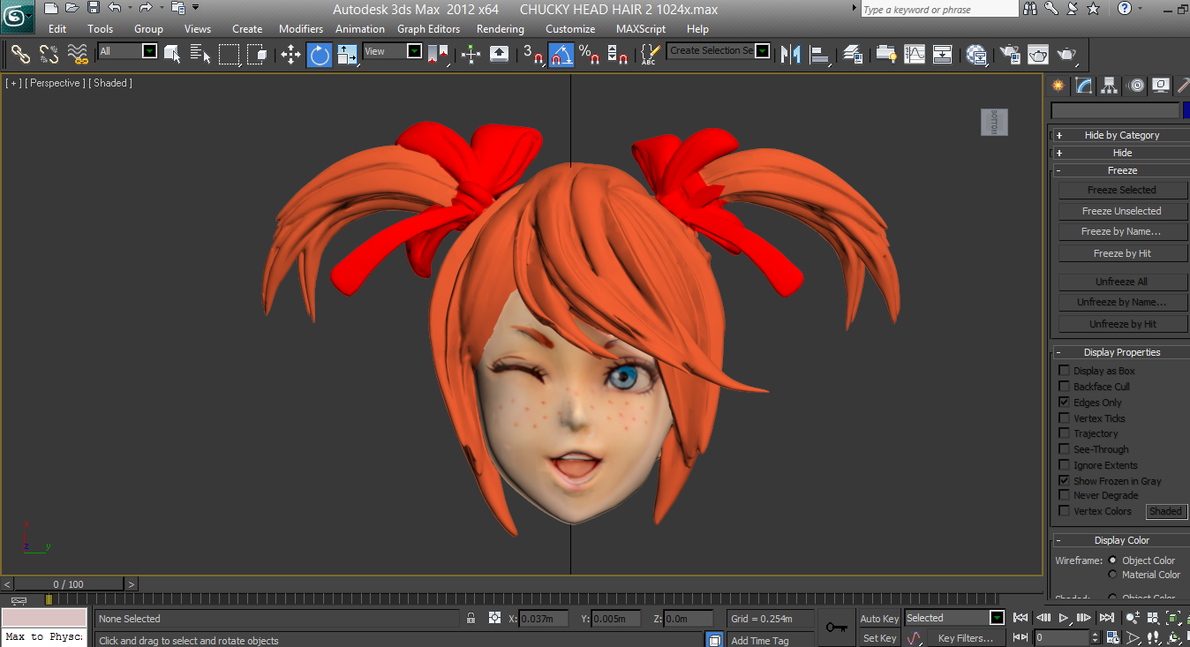Click the MAXScript listener pink color box

(44, 618)
